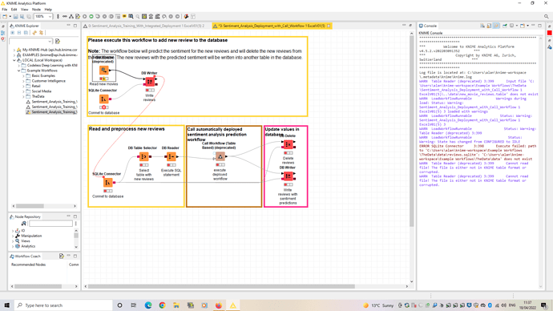Expand the Manipulation category in Node Repository
The image size is (553, 311).
(13, 236)
